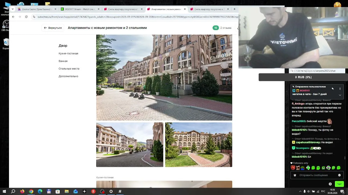Screen dimensions: 348x195
Task: Open the H app in the taskbar
Action: 120,191
